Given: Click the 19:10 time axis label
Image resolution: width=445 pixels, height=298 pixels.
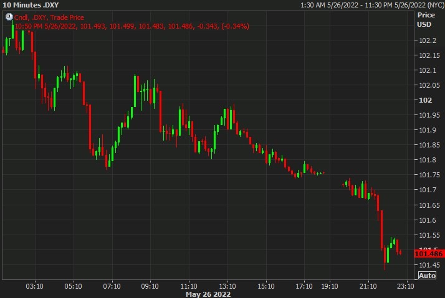Looking at the screenshot, I should point(330,286).
